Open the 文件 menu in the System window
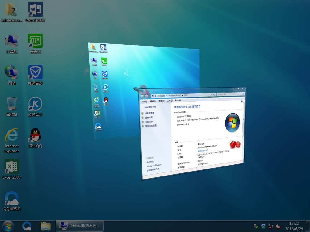 [144, 101]
